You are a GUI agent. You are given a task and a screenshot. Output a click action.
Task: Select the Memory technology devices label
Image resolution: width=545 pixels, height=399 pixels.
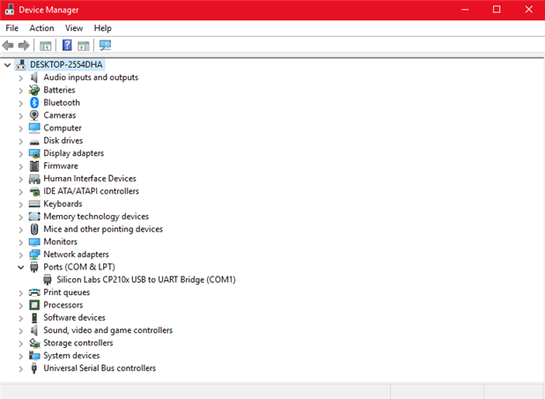[96, 216]
